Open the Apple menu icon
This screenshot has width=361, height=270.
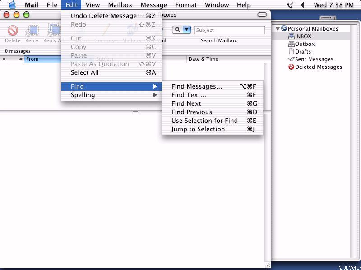(x=12, y=5)
